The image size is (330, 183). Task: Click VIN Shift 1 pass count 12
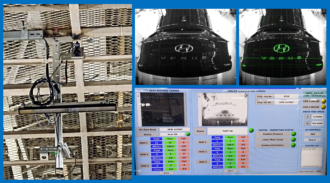tap(170, 142)
